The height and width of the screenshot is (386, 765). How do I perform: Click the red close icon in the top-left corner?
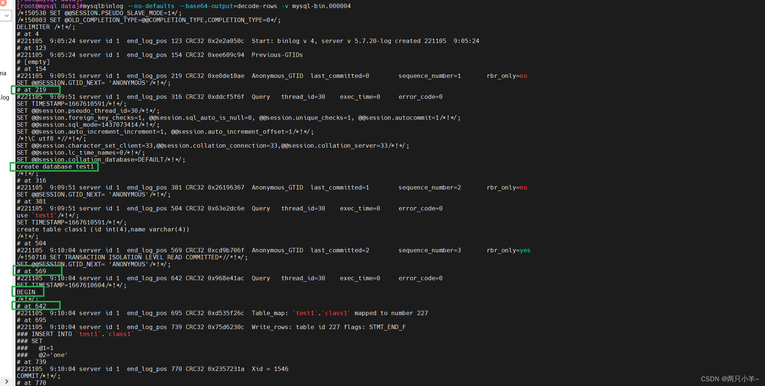click(3, 3)
